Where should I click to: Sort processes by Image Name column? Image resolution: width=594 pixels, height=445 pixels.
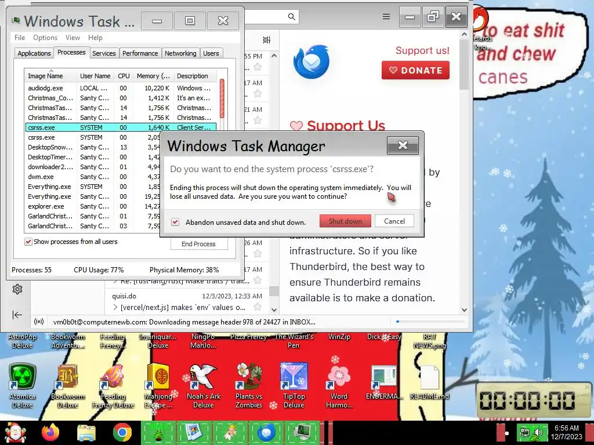50,76
